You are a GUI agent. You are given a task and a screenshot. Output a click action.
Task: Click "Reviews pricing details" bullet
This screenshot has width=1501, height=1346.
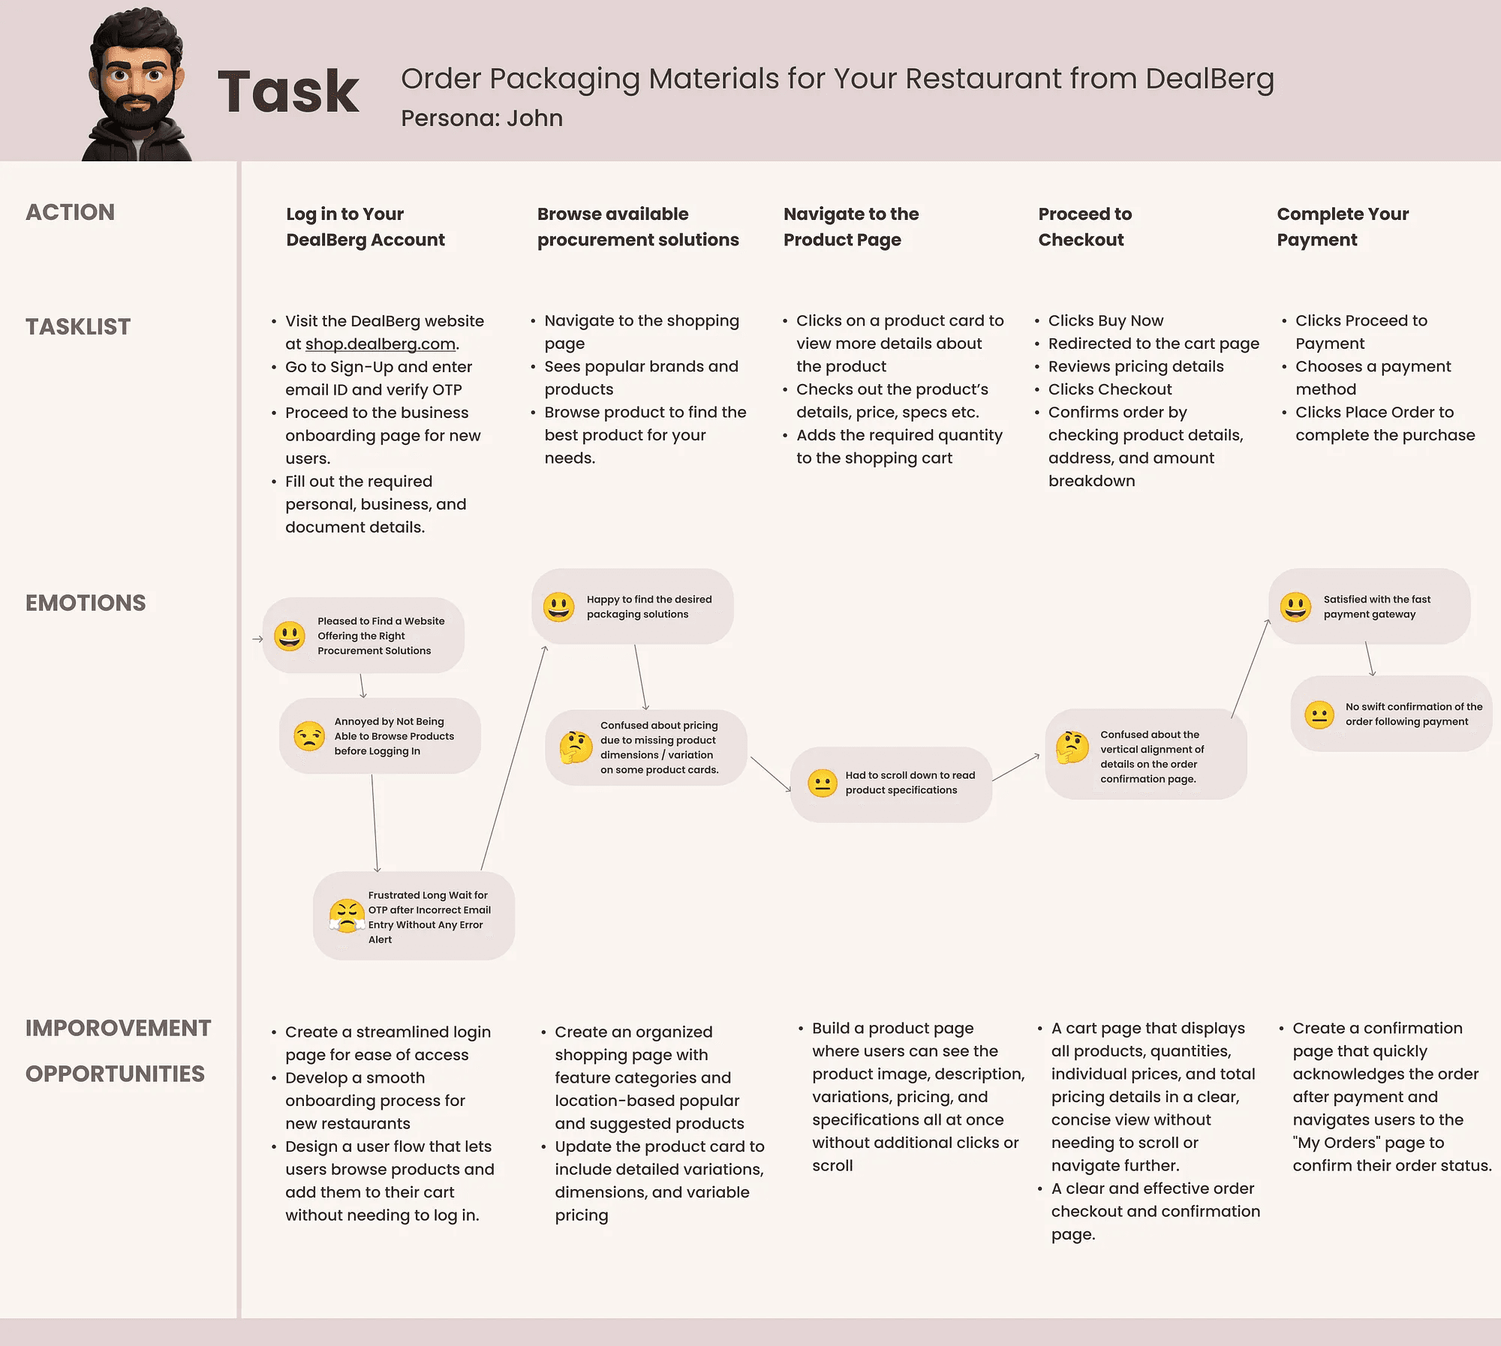1136,366
